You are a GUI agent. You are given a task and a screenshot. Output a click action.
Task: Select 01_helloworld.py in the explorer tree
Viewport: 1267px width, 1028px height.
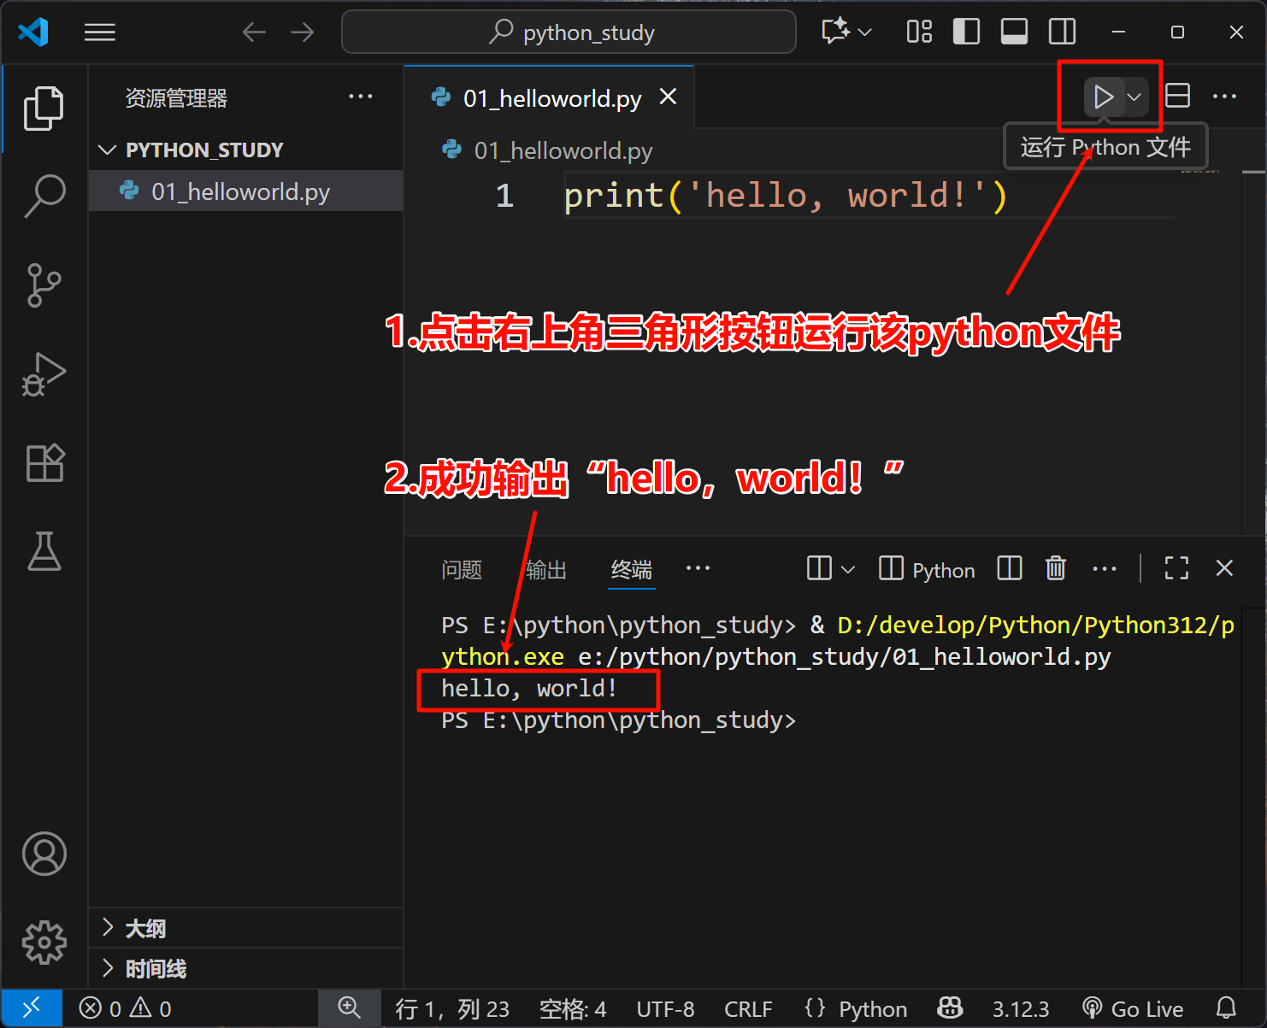click(240, 191)
